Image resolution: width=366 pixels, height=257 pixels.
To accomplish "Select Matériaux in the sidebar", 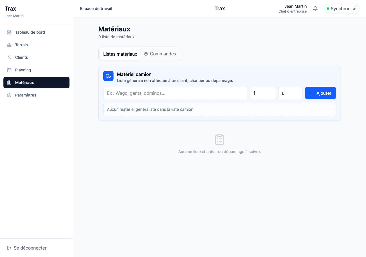I will 36,83.
